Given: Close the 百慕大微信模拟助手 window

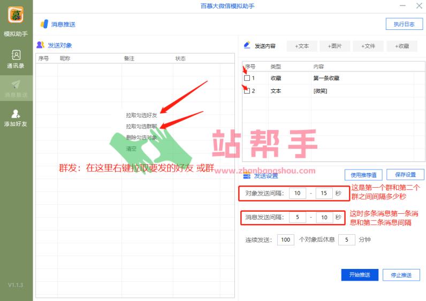Looking at the screenshot, I should click(419, 6).
